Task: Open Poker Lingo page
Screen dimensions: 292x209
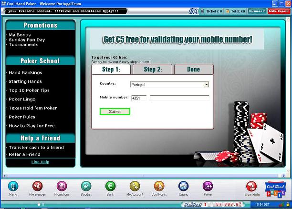Action: pos(22,99)
